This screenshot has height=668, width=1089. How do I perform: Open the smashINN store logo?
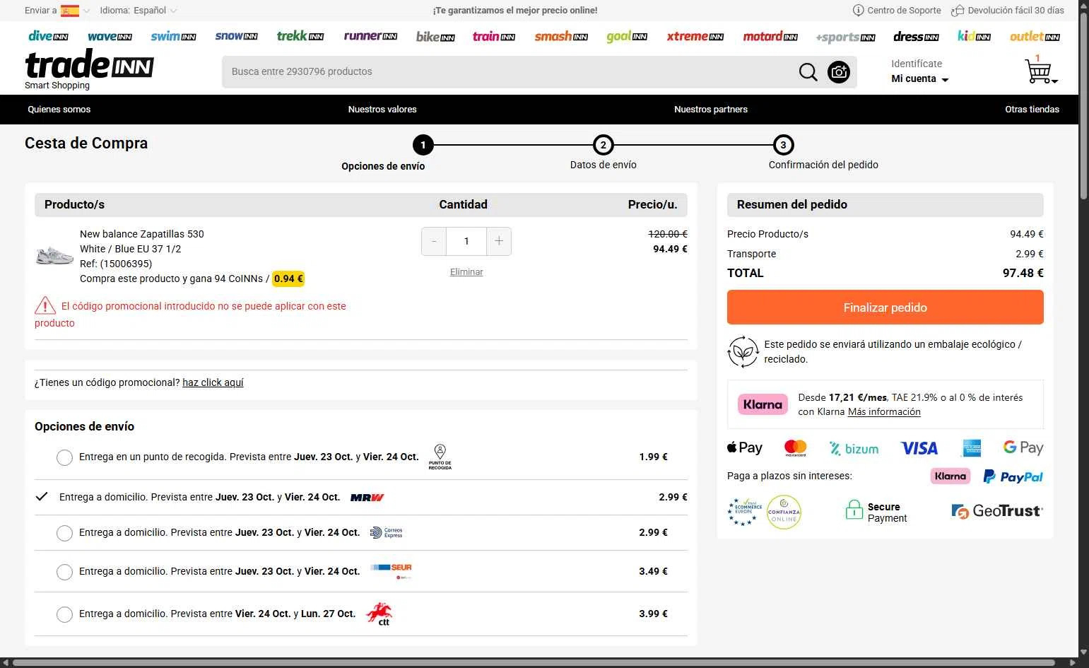pos(561,36)
